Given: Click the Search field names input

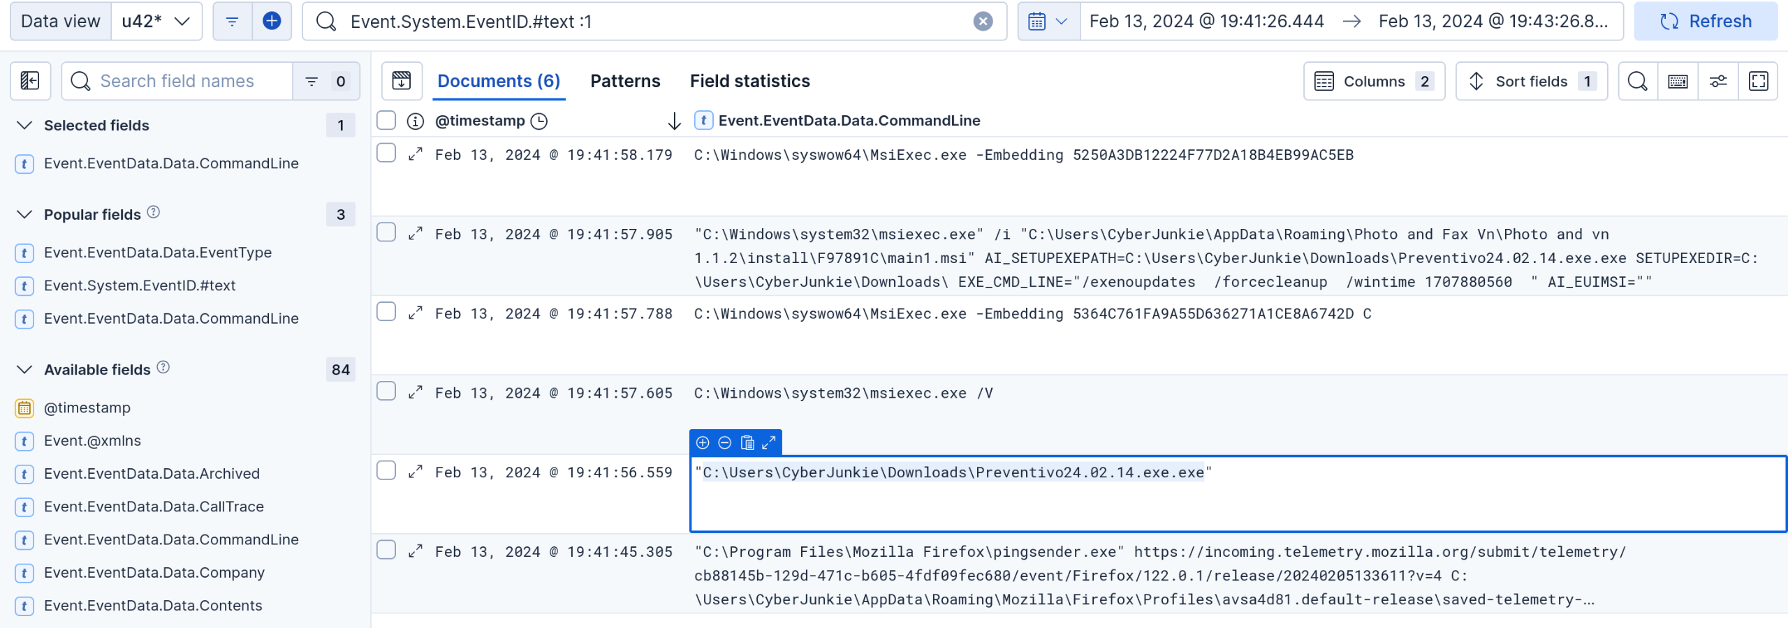Looking at the screenshot, I should (177, 81).
